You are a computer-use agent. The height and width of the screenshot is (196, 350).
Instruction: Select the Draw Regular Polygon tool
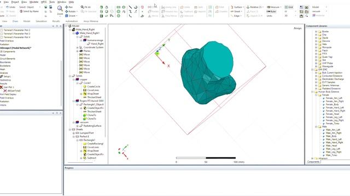[118, 16]
